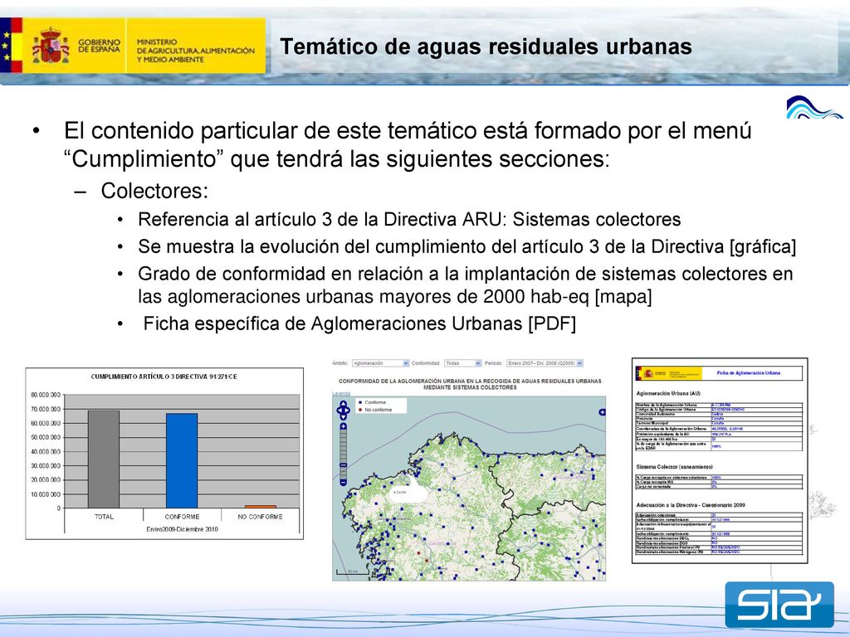Click the SIA logo in bottom corner
Screen dimensions: 850x637
pos(779,604)
